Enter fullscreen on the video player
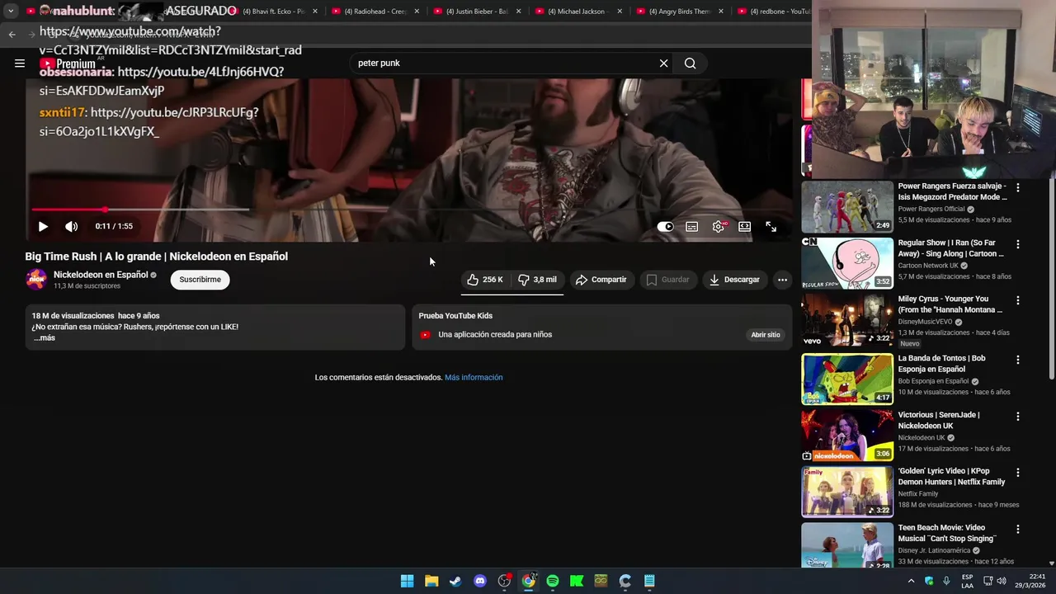Viewport: 1056px width, 594px height. pyautogui.click(x=771, y=226)
